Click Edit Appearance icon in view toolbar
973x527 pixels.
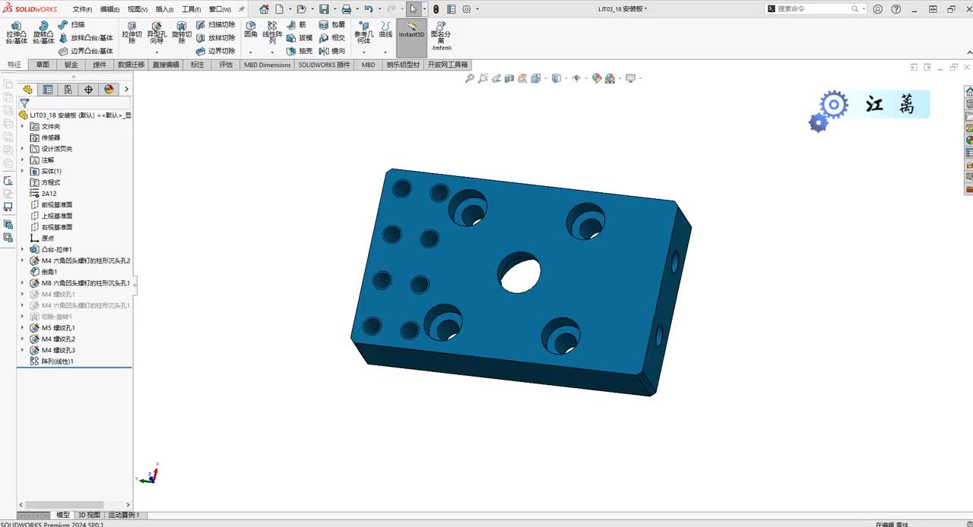click(597, 78)
